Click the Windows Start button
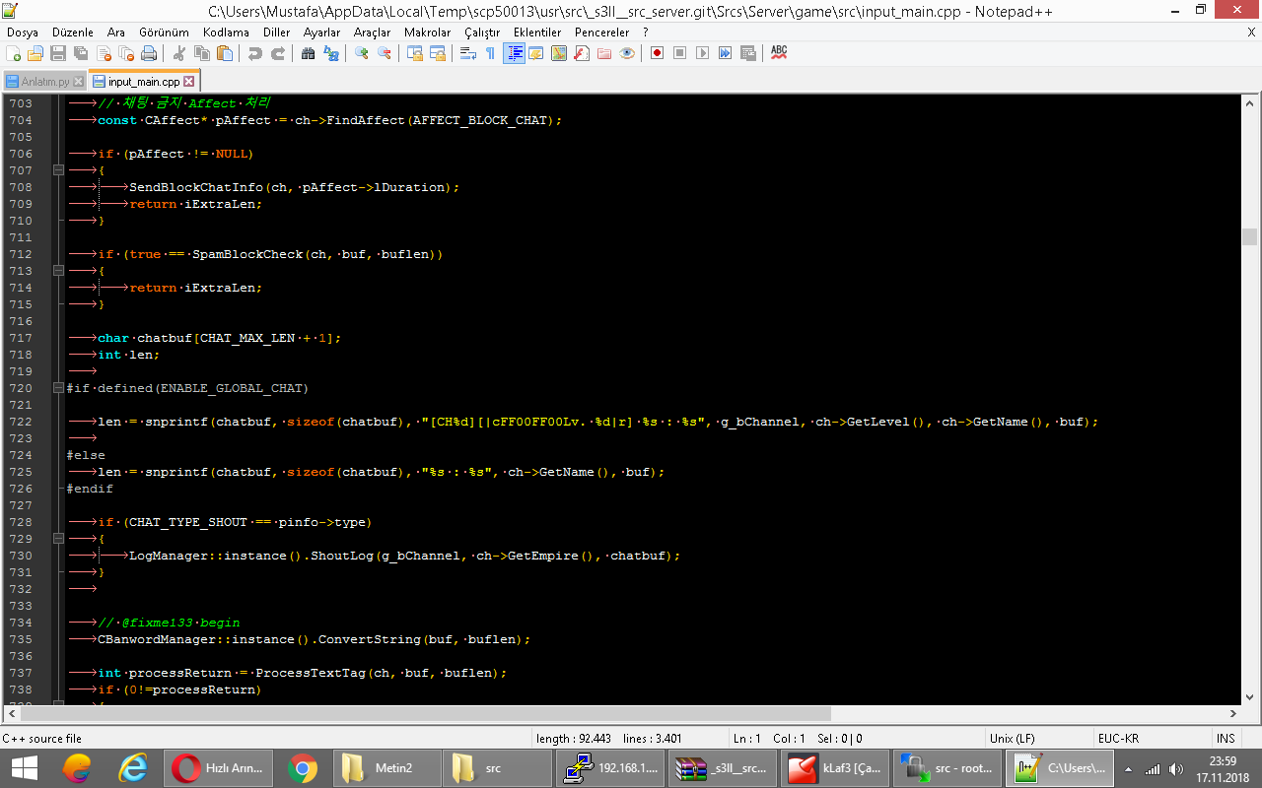Screen dimensions: 1262x788 [x=24, y=768]
